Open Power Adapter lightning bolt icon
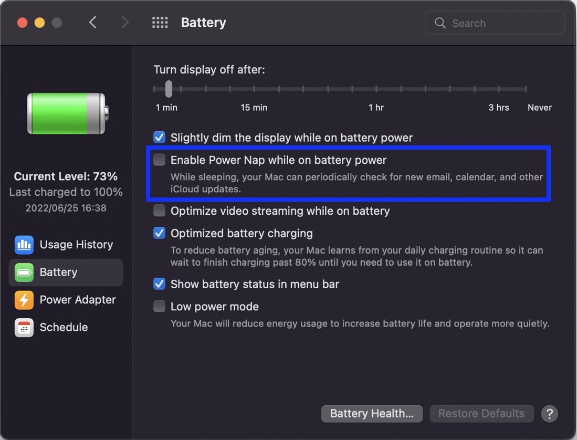Screen dimensions: 577x440 pos(24,300)
